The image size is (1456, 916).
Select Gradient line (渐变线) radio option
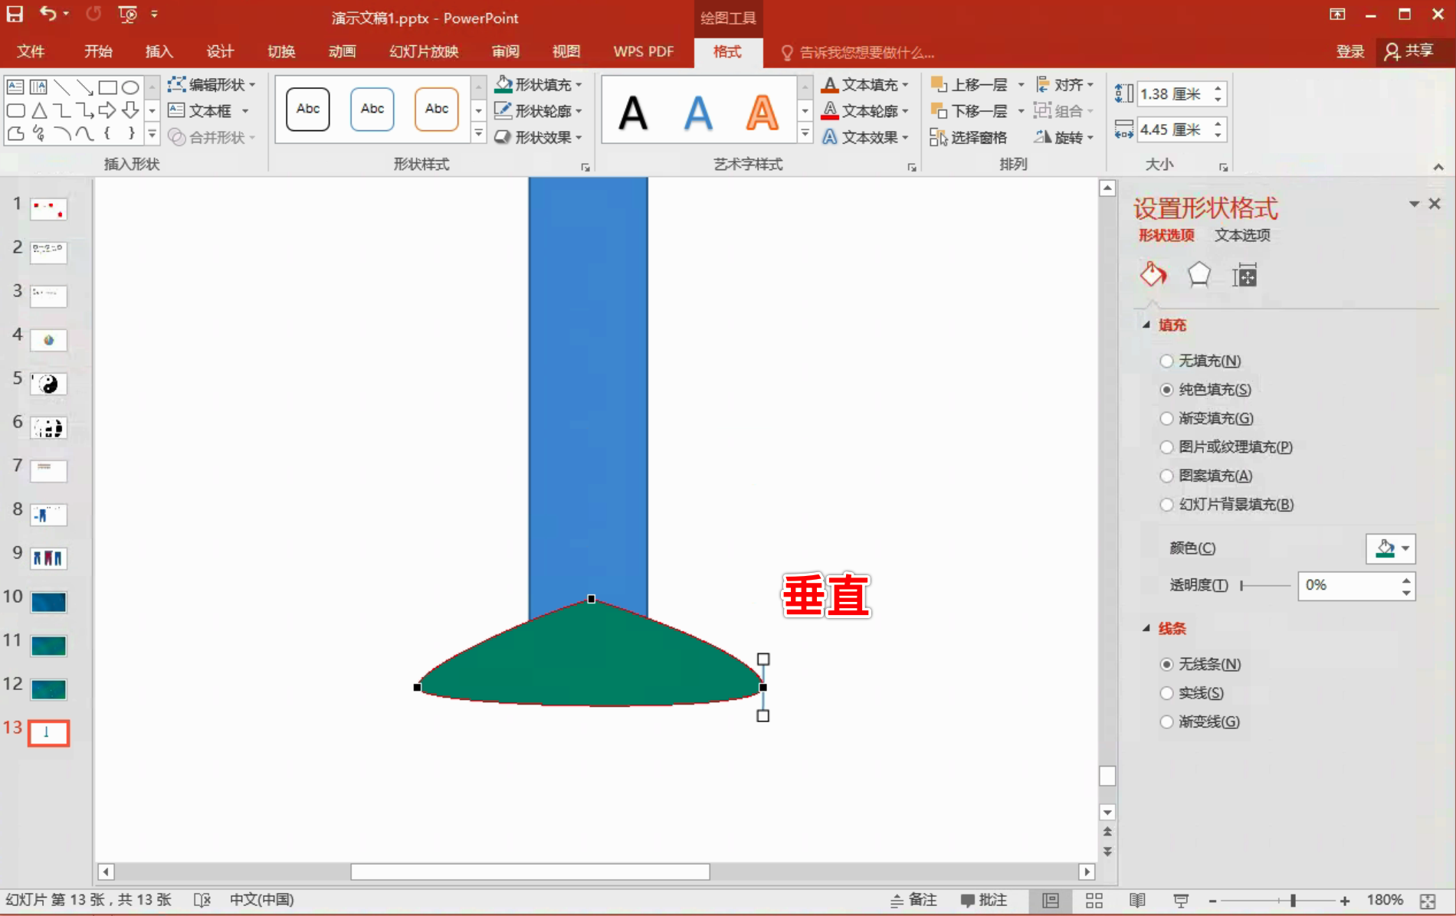coord(1166,721)
